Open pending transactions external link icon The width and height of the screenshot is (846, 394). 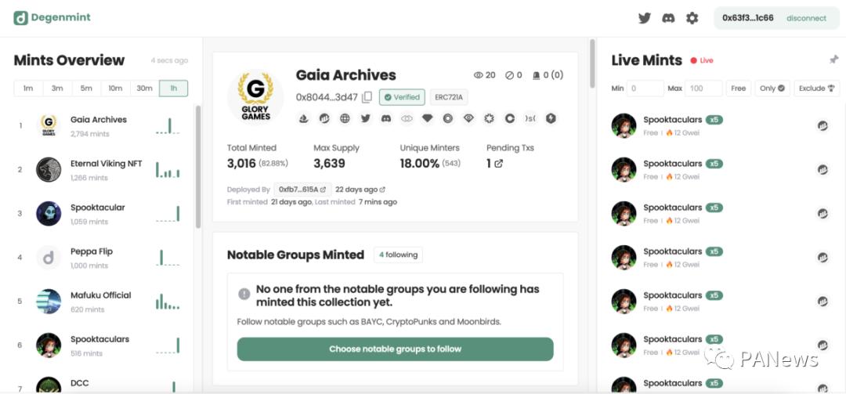point(498,164)
